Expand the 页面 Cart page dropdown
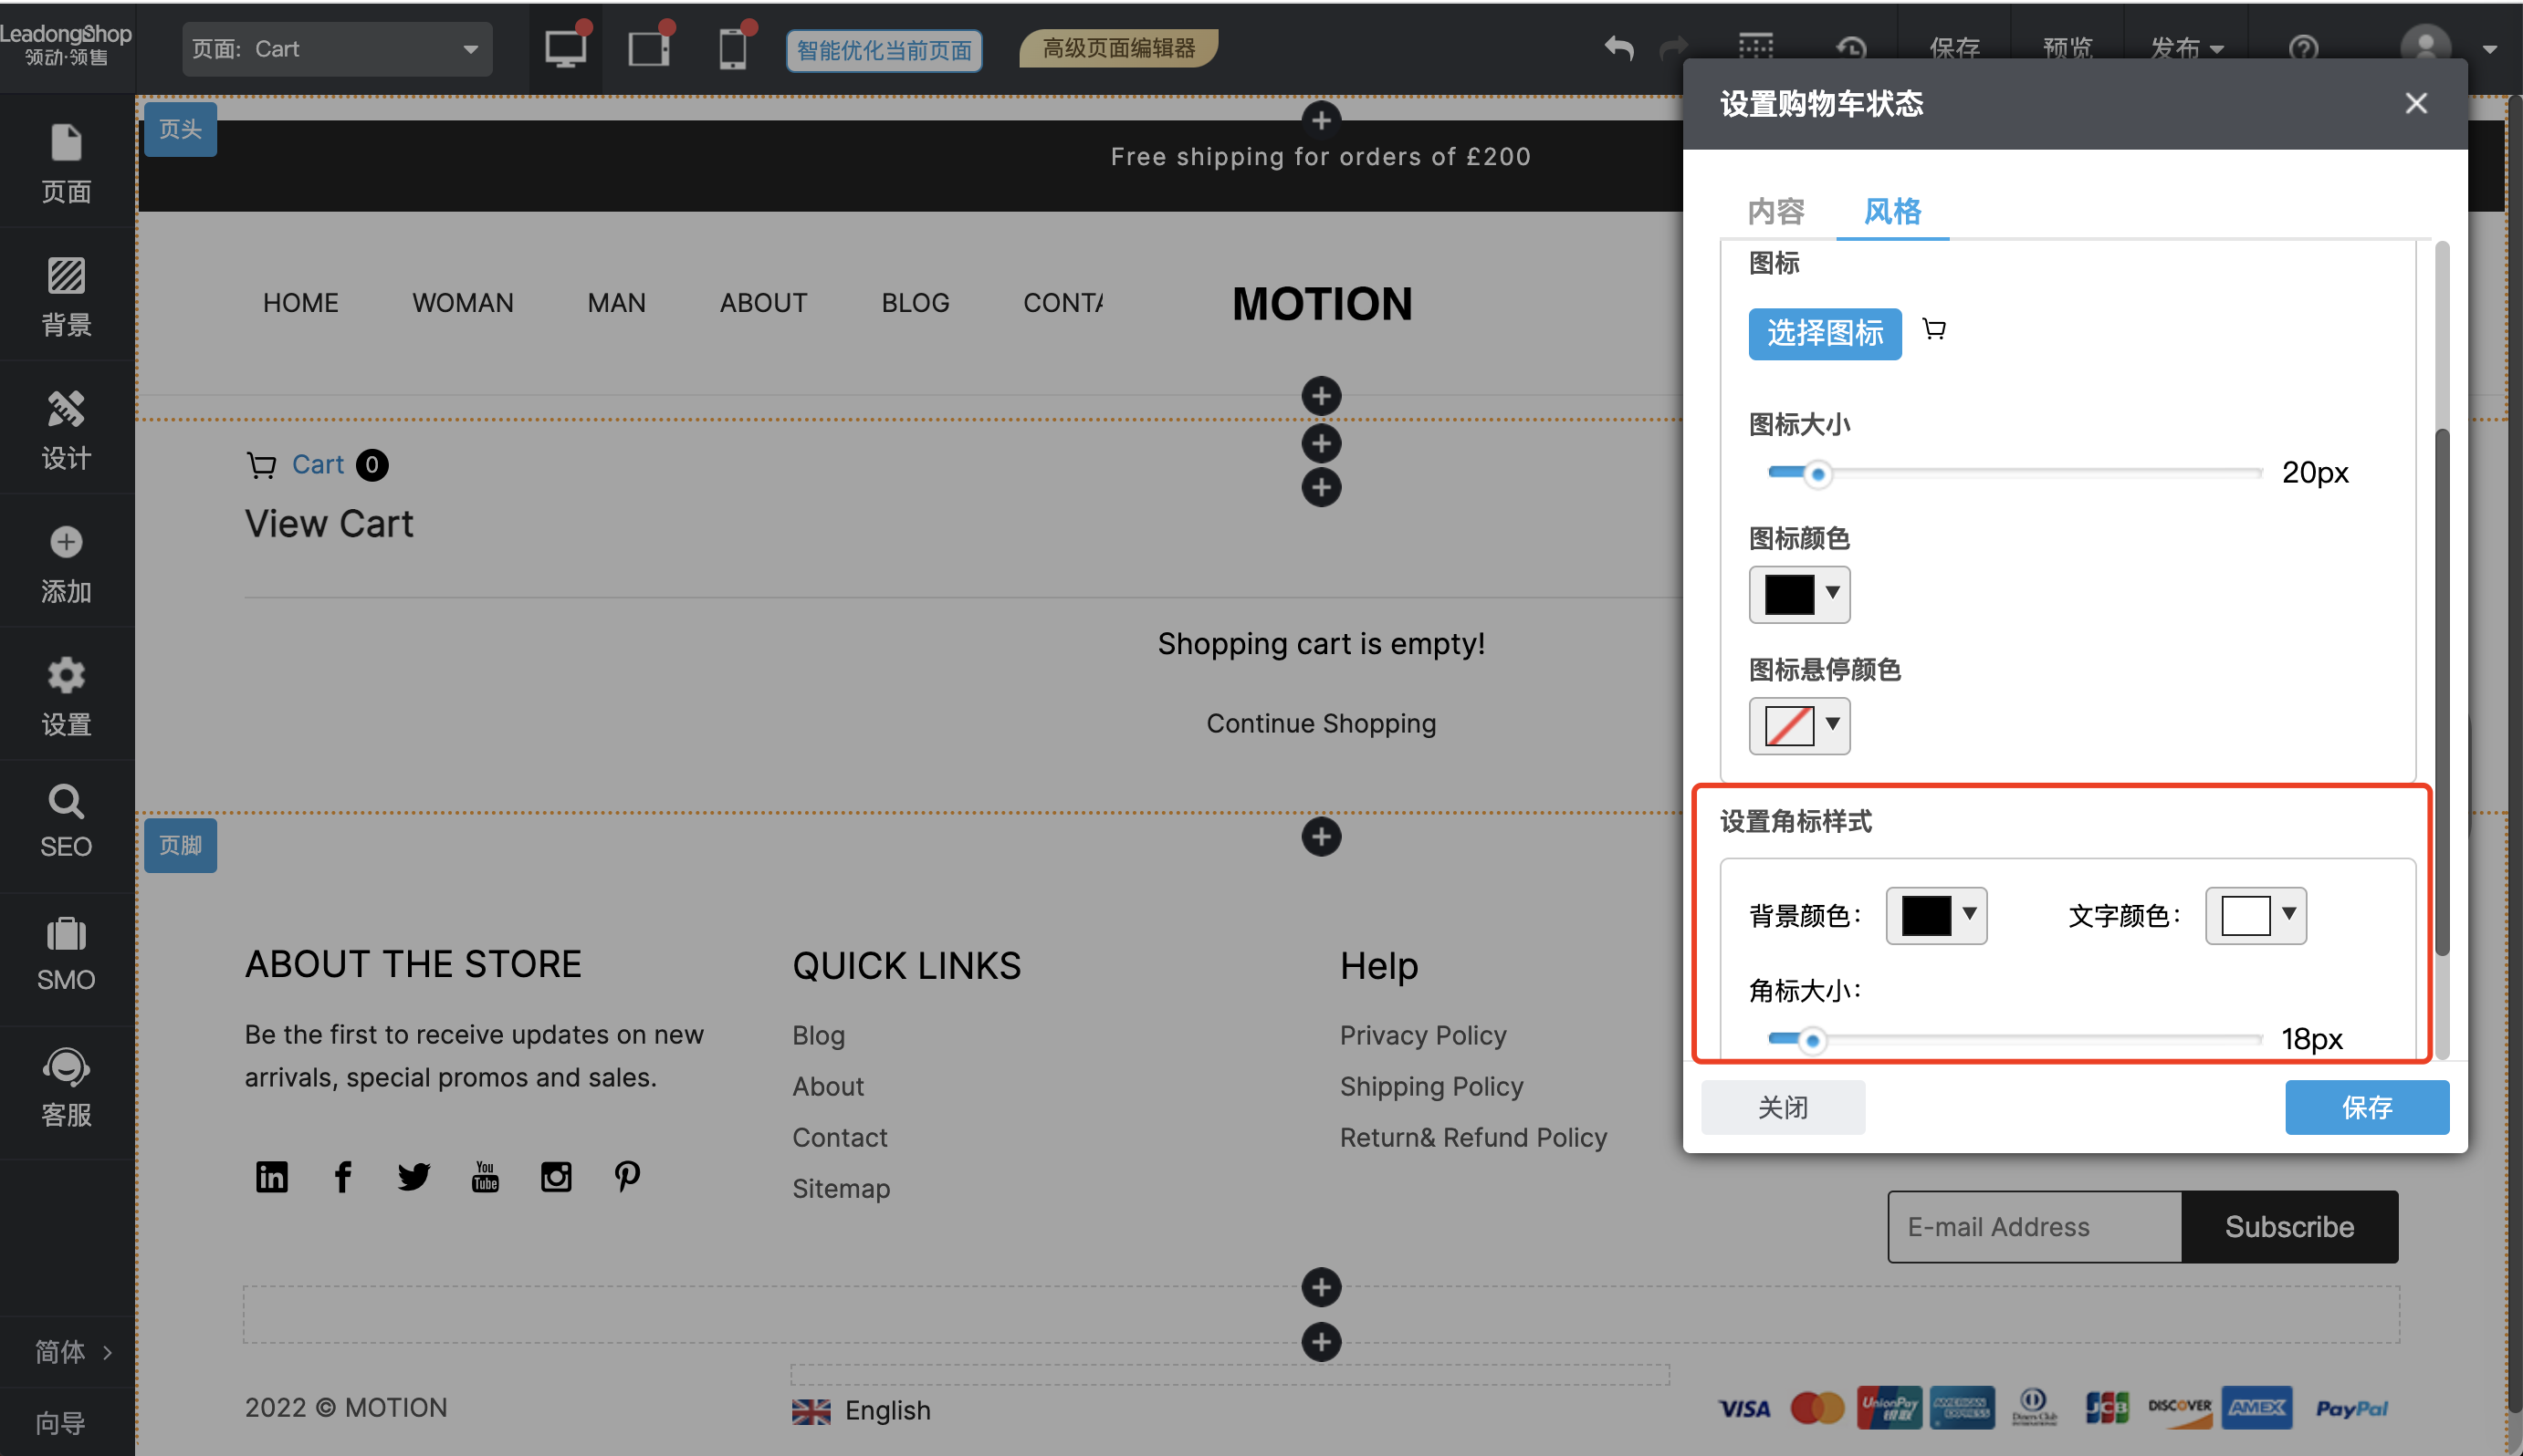Image resolution: width=2523 pixels, height=1456 pixels. pyautogui.click(x=336, y=49)
